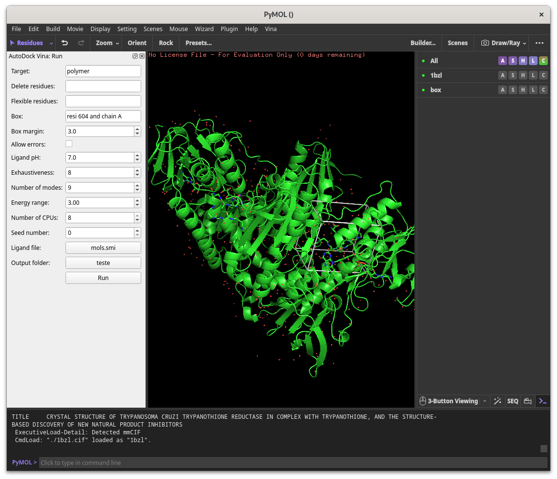Expand the 3-Button Viewing mouse mode arrow
557x479 pixels.
[485, 401]
